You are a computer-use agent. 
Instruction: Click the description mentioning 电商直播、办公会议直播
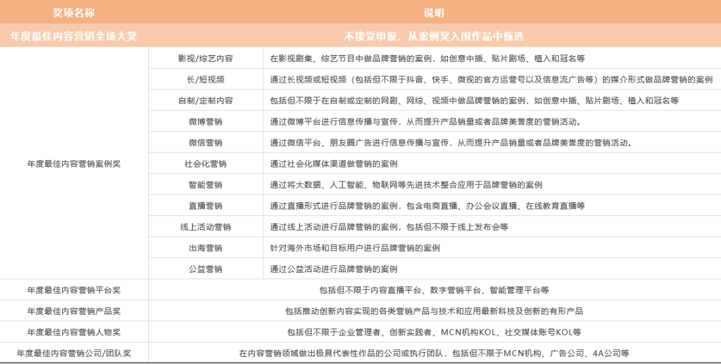[427, 206]
